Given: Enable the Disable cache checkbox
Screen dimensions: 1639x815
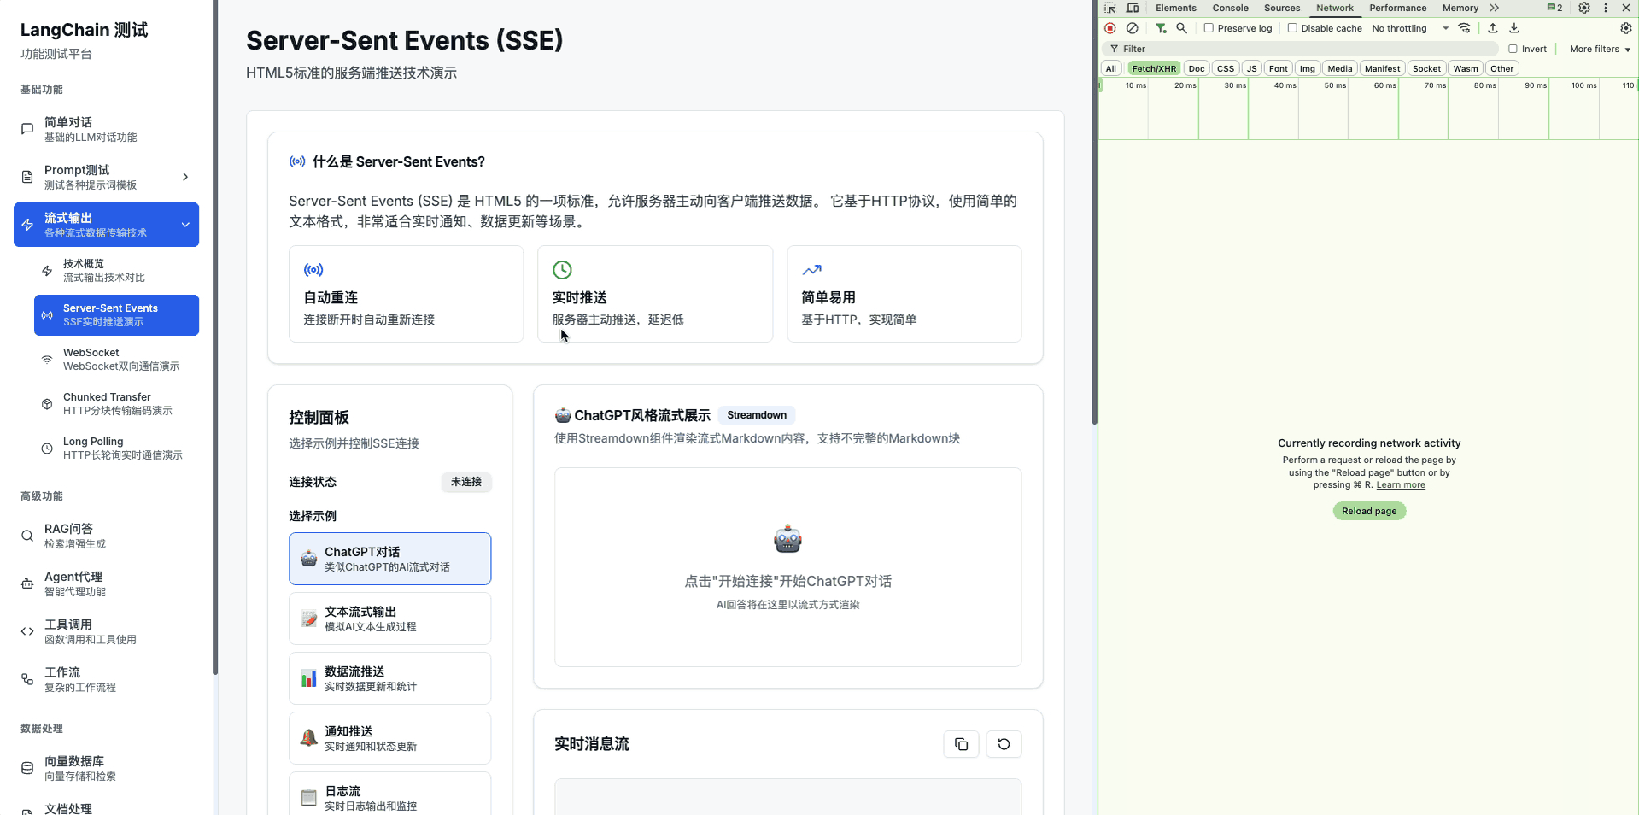Looking at the screenshot, I should tap(1292, 28).
